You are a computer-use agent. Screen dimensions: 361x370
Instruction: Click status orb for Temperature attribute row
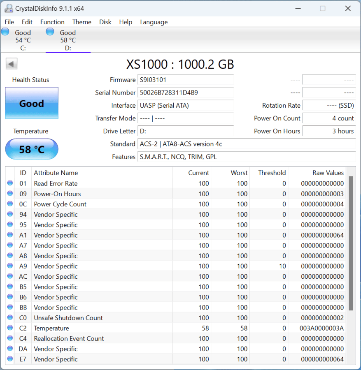pos(10,328)
